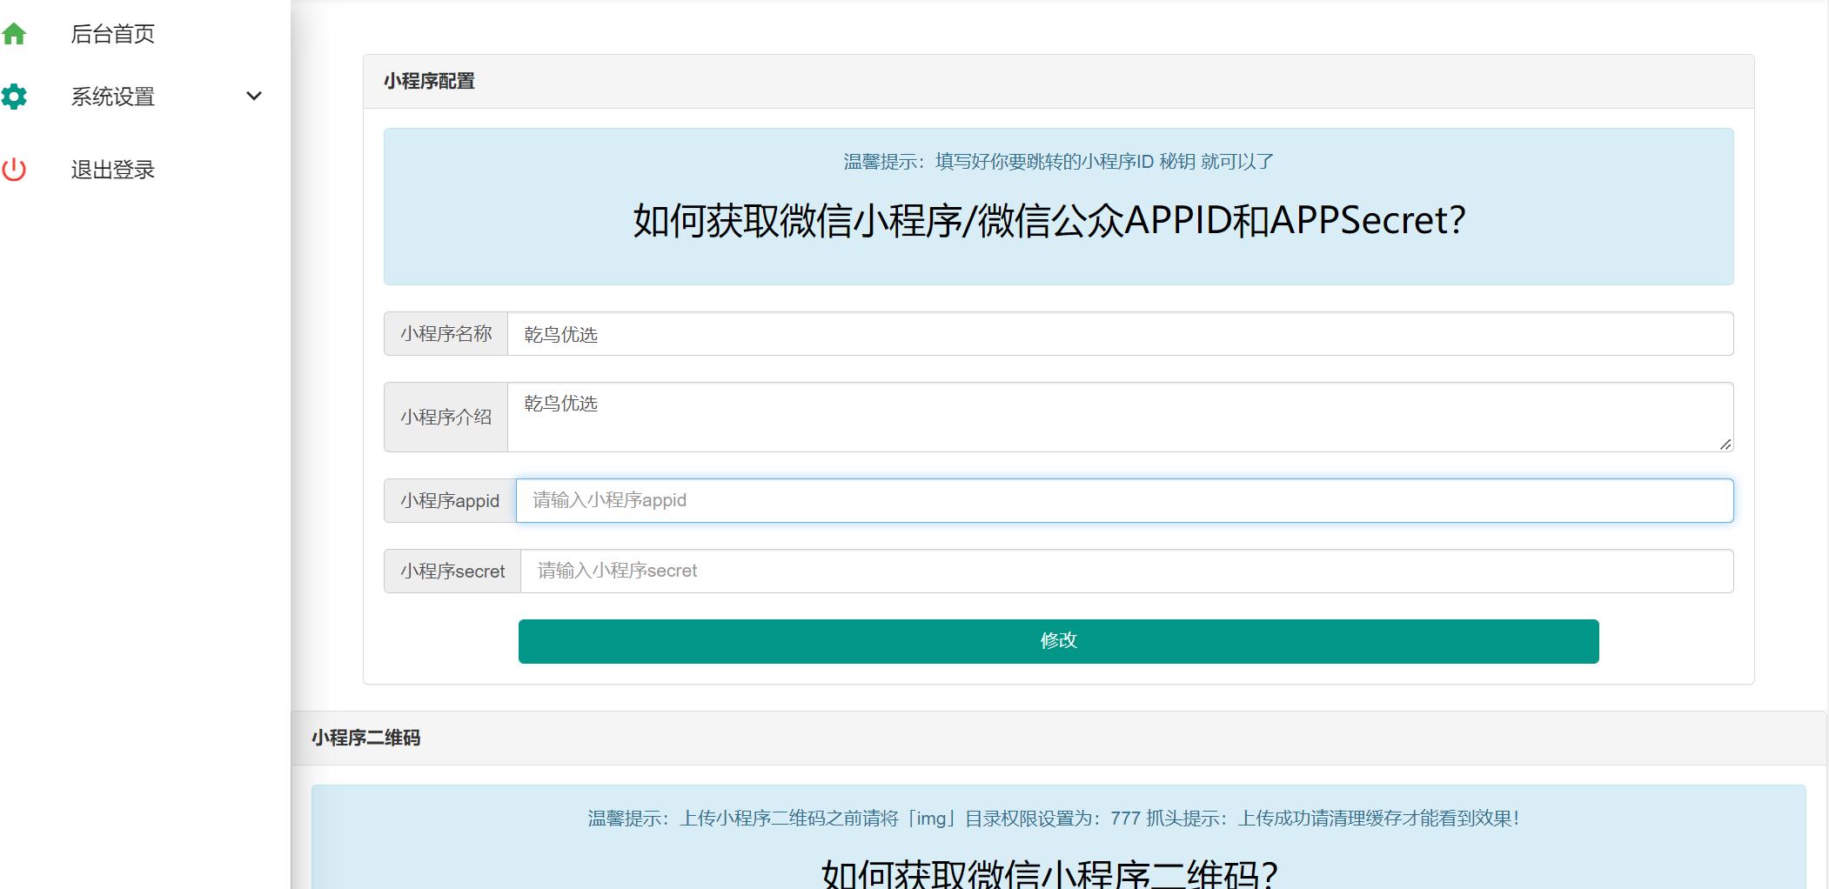Click the 小程序secret field label

tap(452, 571)
